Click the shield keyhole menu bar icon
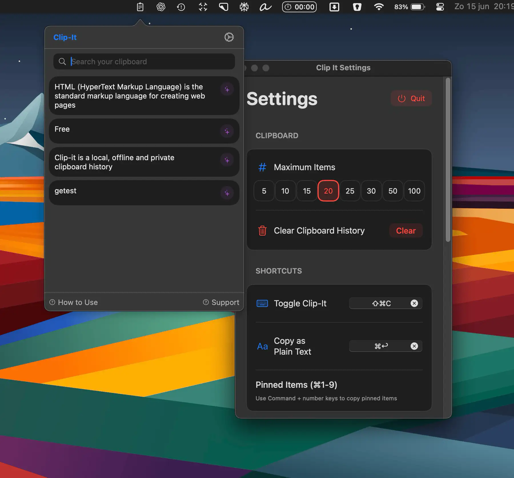This screenshot has height=478, width=514. 357,7
